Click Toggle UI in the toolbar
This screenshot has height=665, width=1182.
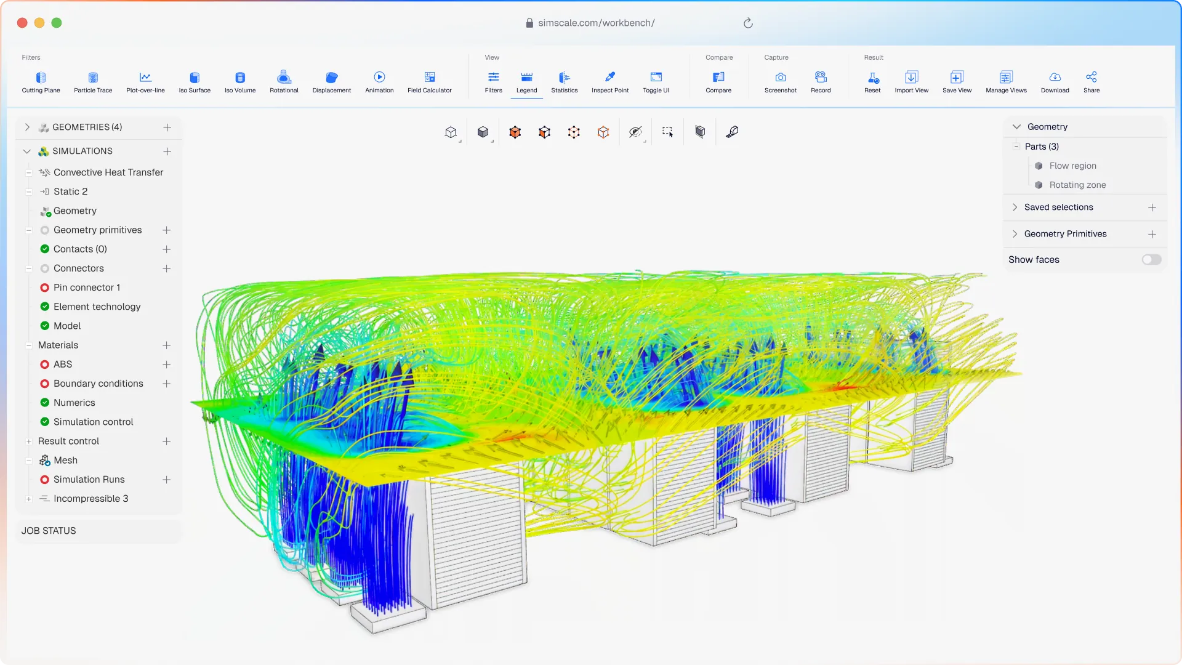[x=656, y=82]
